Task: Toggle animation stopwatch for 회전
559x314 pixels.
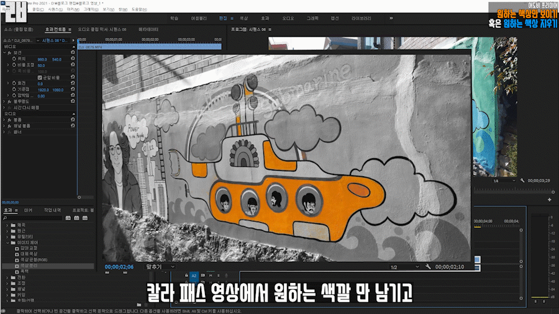Action: coord(14,83)
